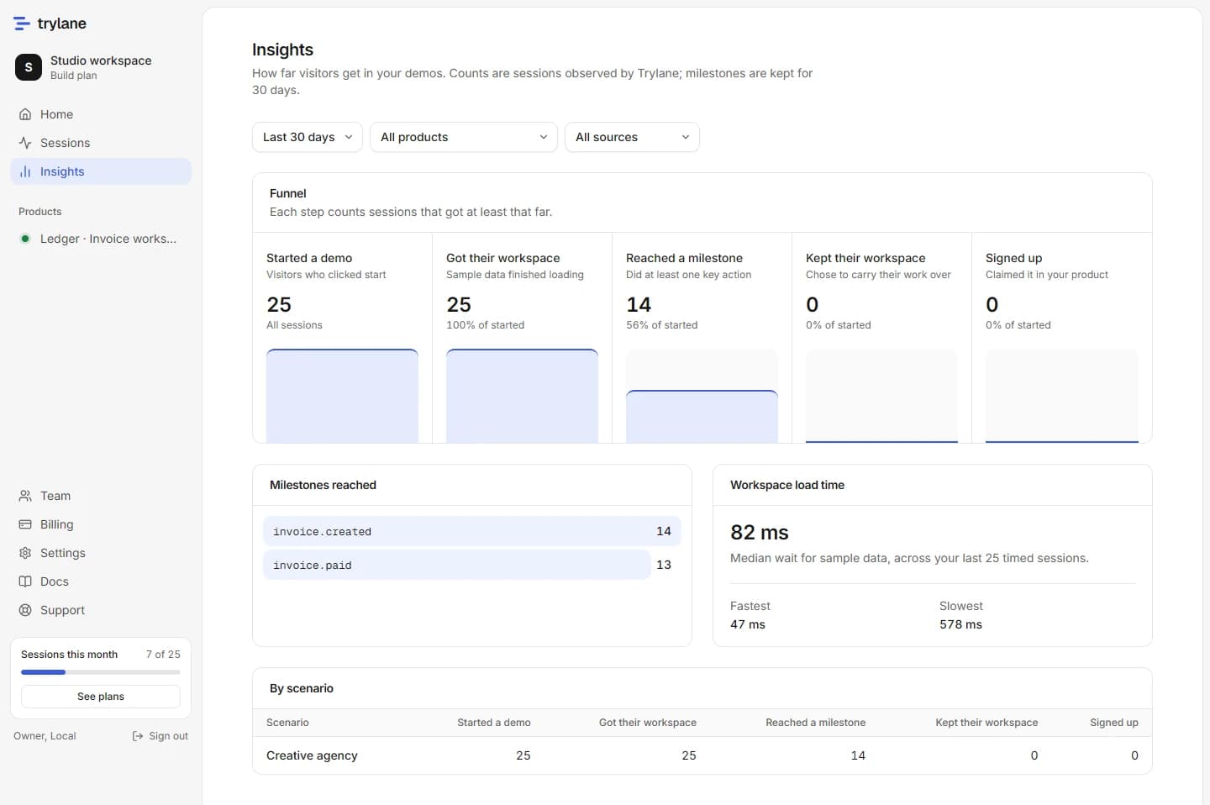This screenshot has height=805, width=1210.
Task: Click the green dot beside Ledger product
Action: tap(25, 239)
